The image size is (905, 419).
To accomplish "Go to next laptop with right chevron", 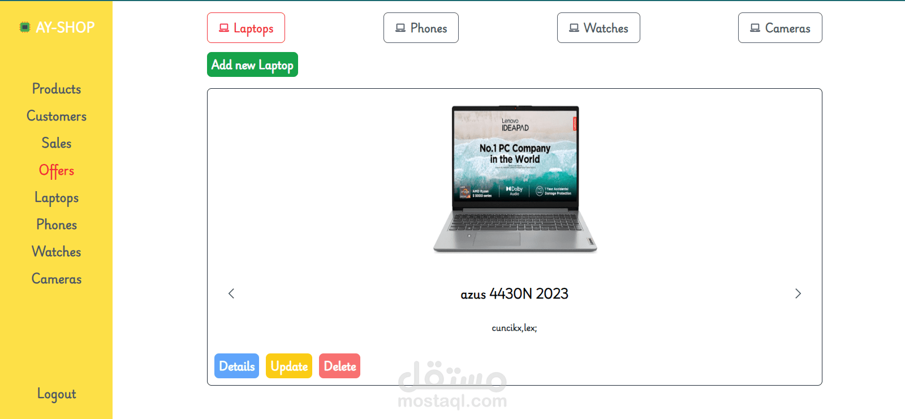I will [x=798, y=293].
